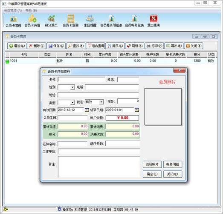Click into the 卡号 input field
The height and width of the screenshot is (214, 223).
pyautogui.click(x=81, y=80)
